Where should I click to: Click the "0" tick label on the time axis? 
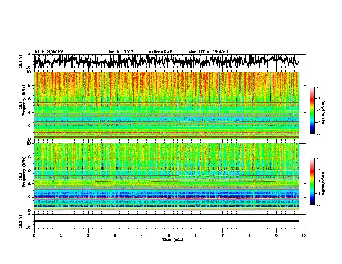point(34,236)
